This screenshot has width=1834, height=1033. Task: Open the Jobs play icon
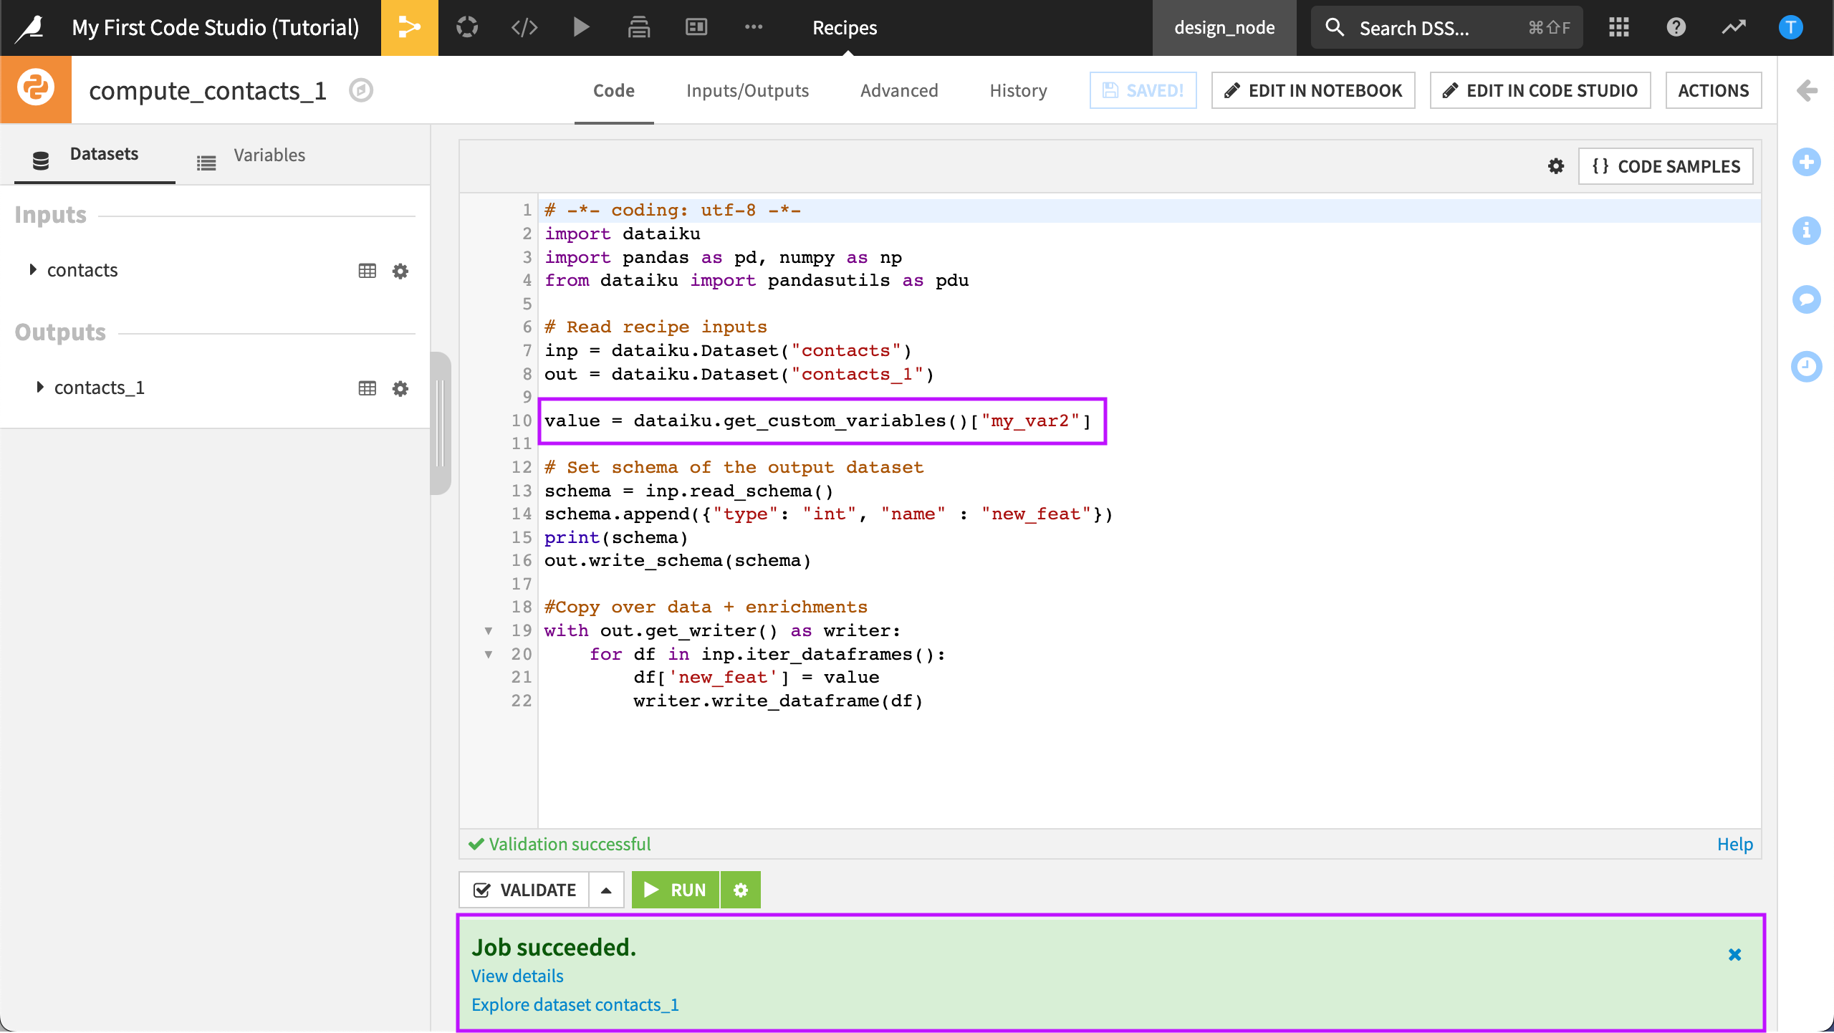click(581, 28)
